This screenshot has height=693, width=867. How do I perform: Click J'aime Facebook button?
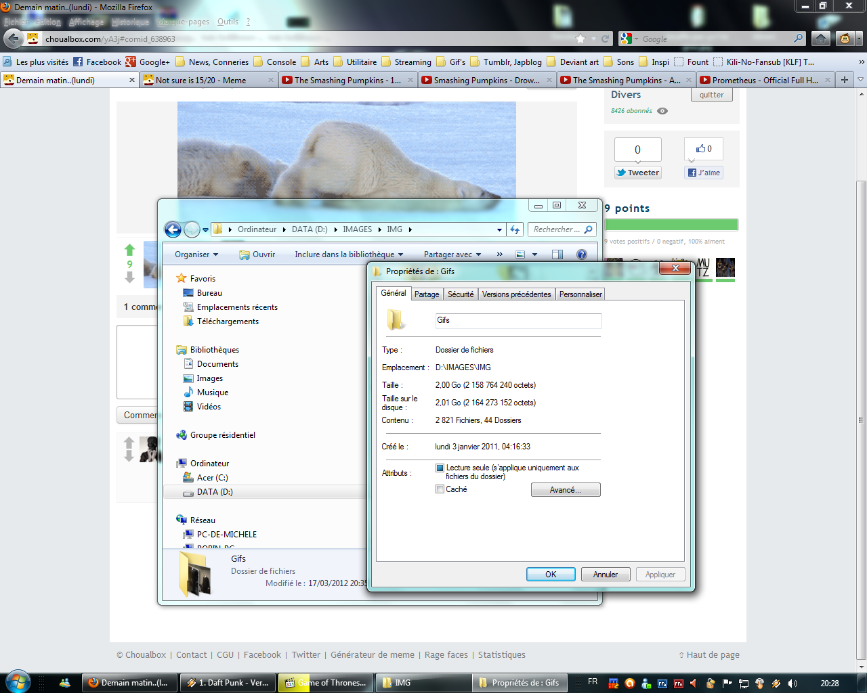point(704,173)
